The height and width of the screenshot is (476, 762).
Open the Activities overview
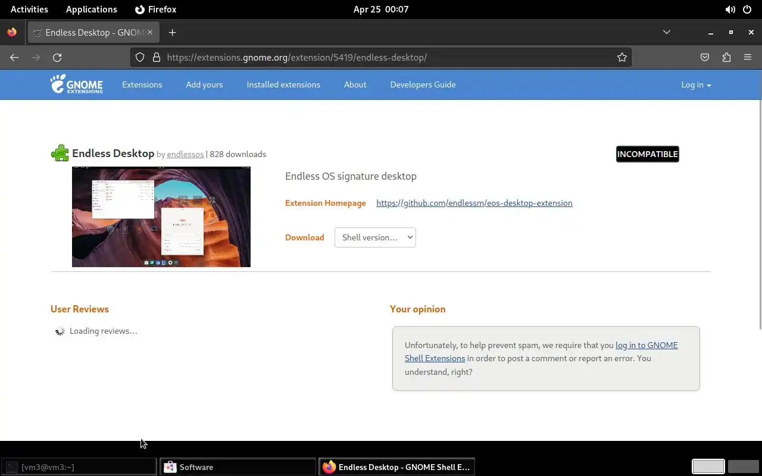coord(29,10)
